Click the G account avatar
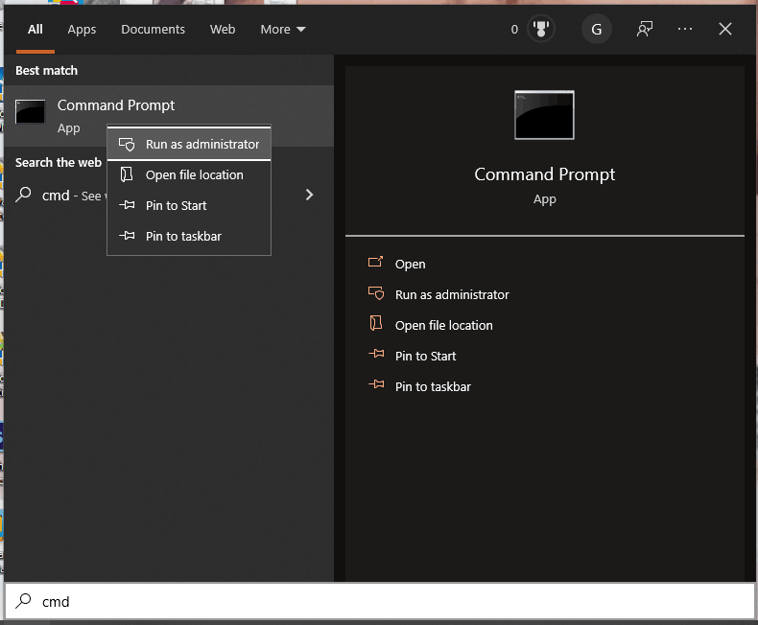This screenshot has height=625, width=758. pos(597,29)
